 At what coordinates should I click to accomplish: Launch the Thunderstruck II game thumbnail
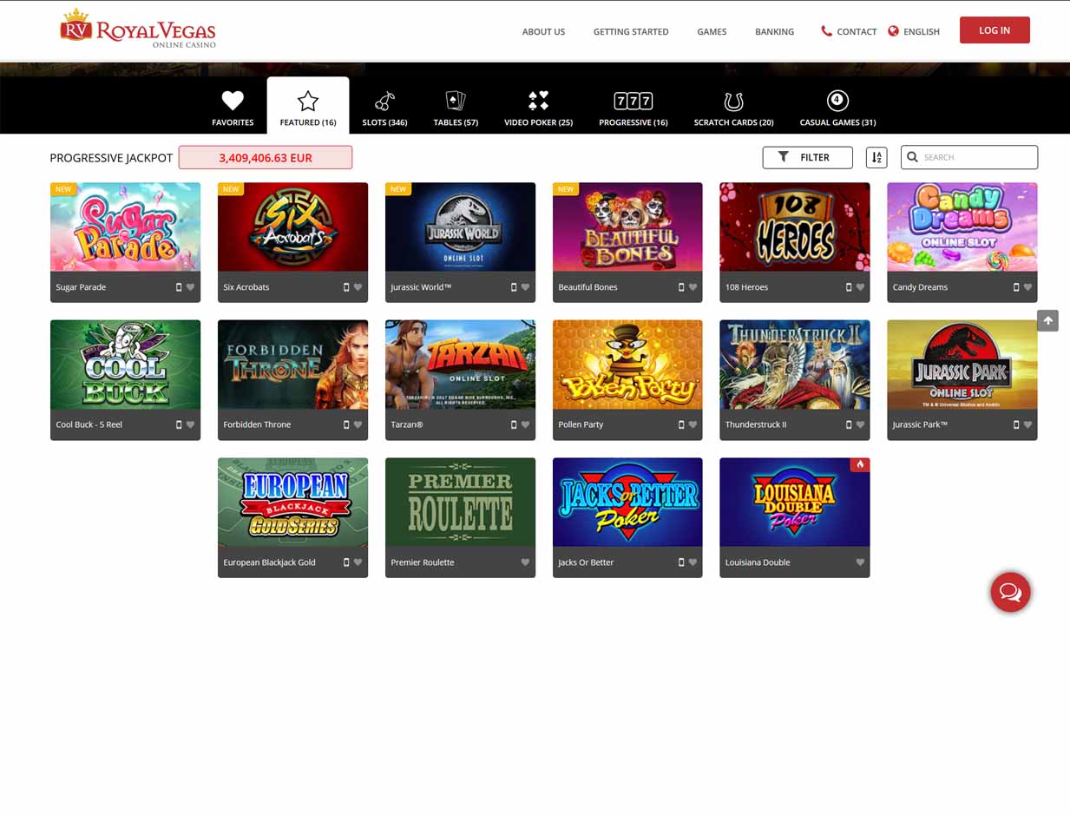click(795, 365)
